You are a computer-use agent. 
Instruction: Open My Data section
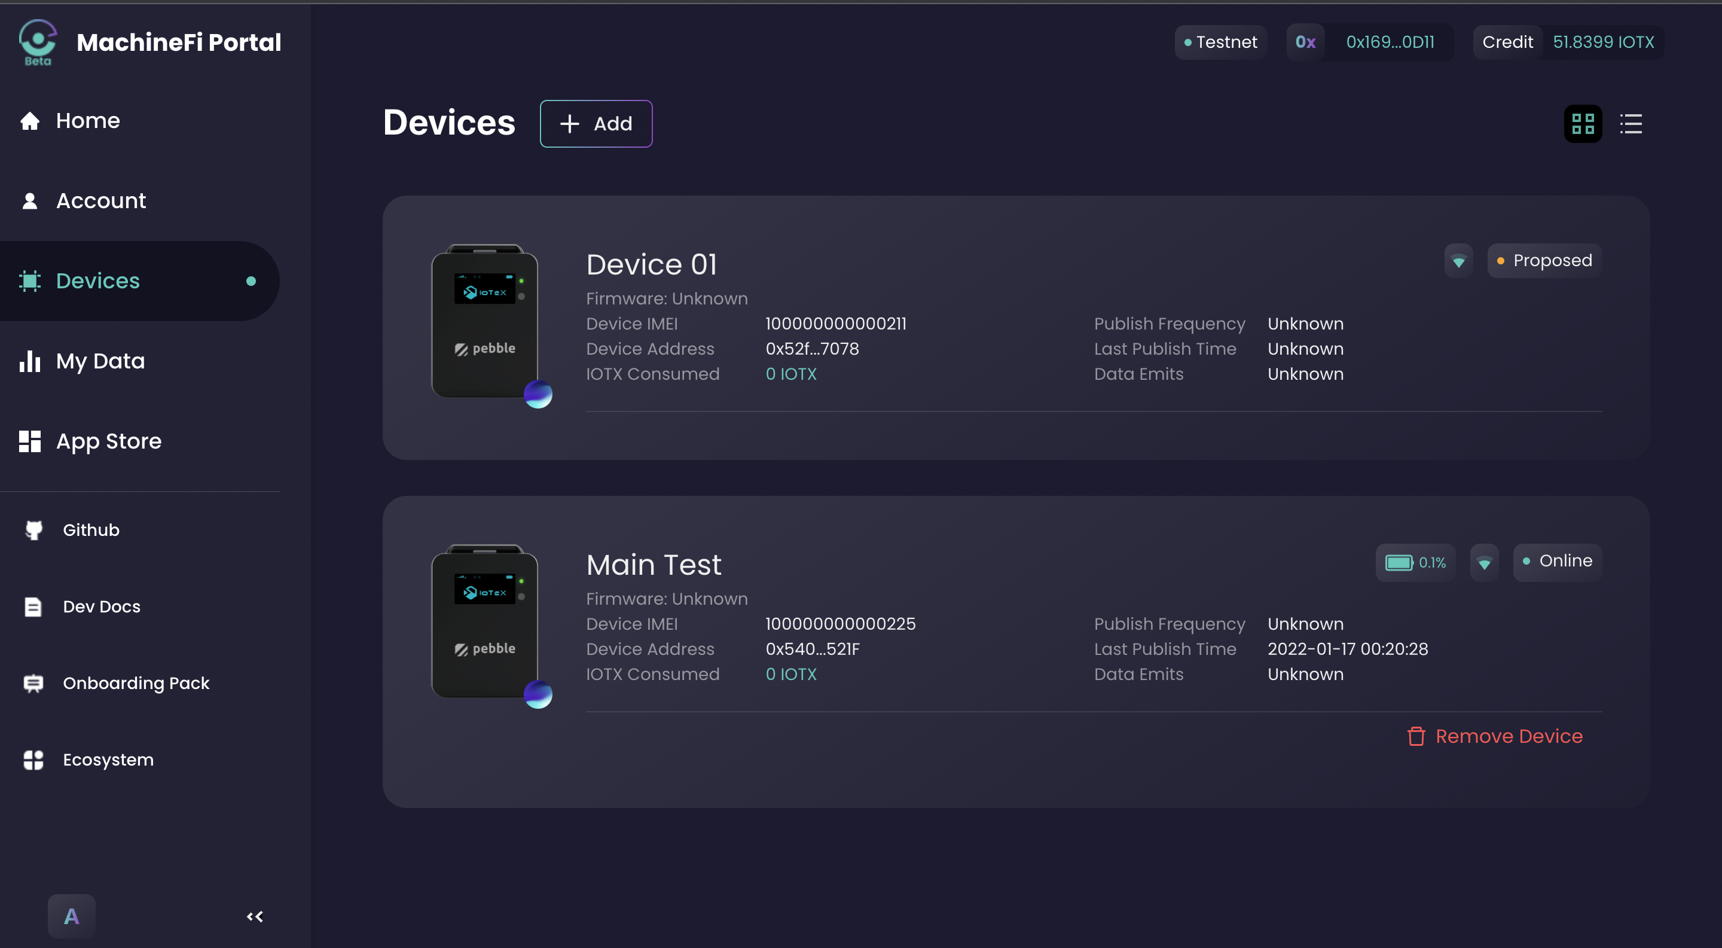[100, 361]
